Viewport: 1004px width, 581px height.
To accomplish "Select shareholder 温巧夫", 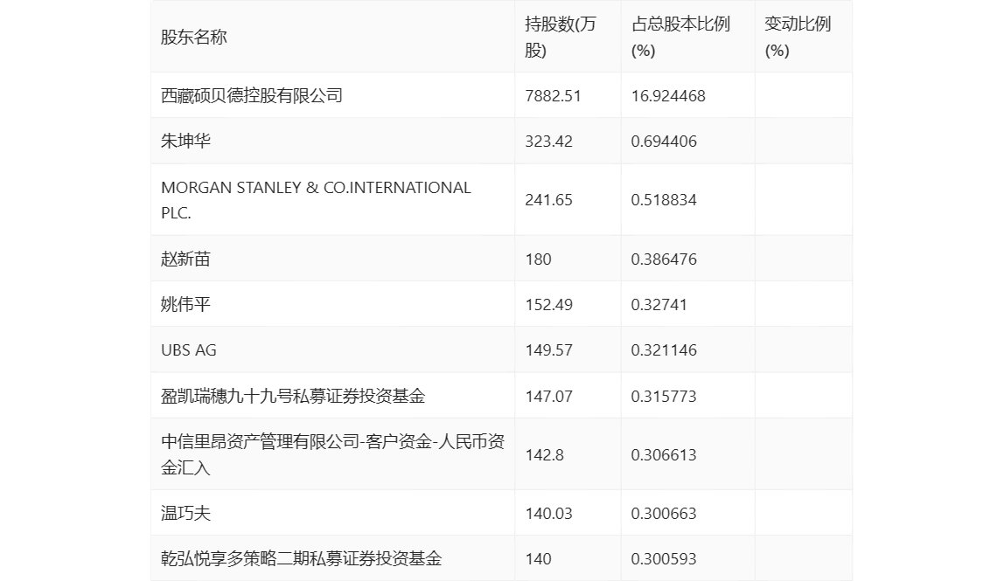I will click(x=185, y=513).
